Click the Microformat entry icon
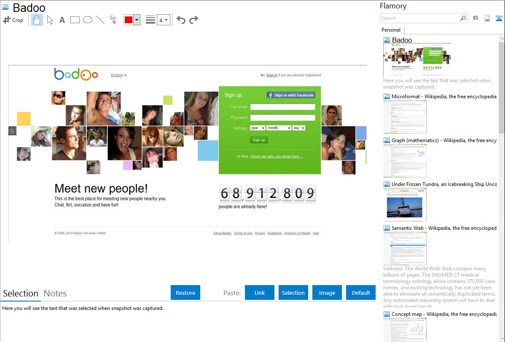Screen dimensions: 505x342 387,97
